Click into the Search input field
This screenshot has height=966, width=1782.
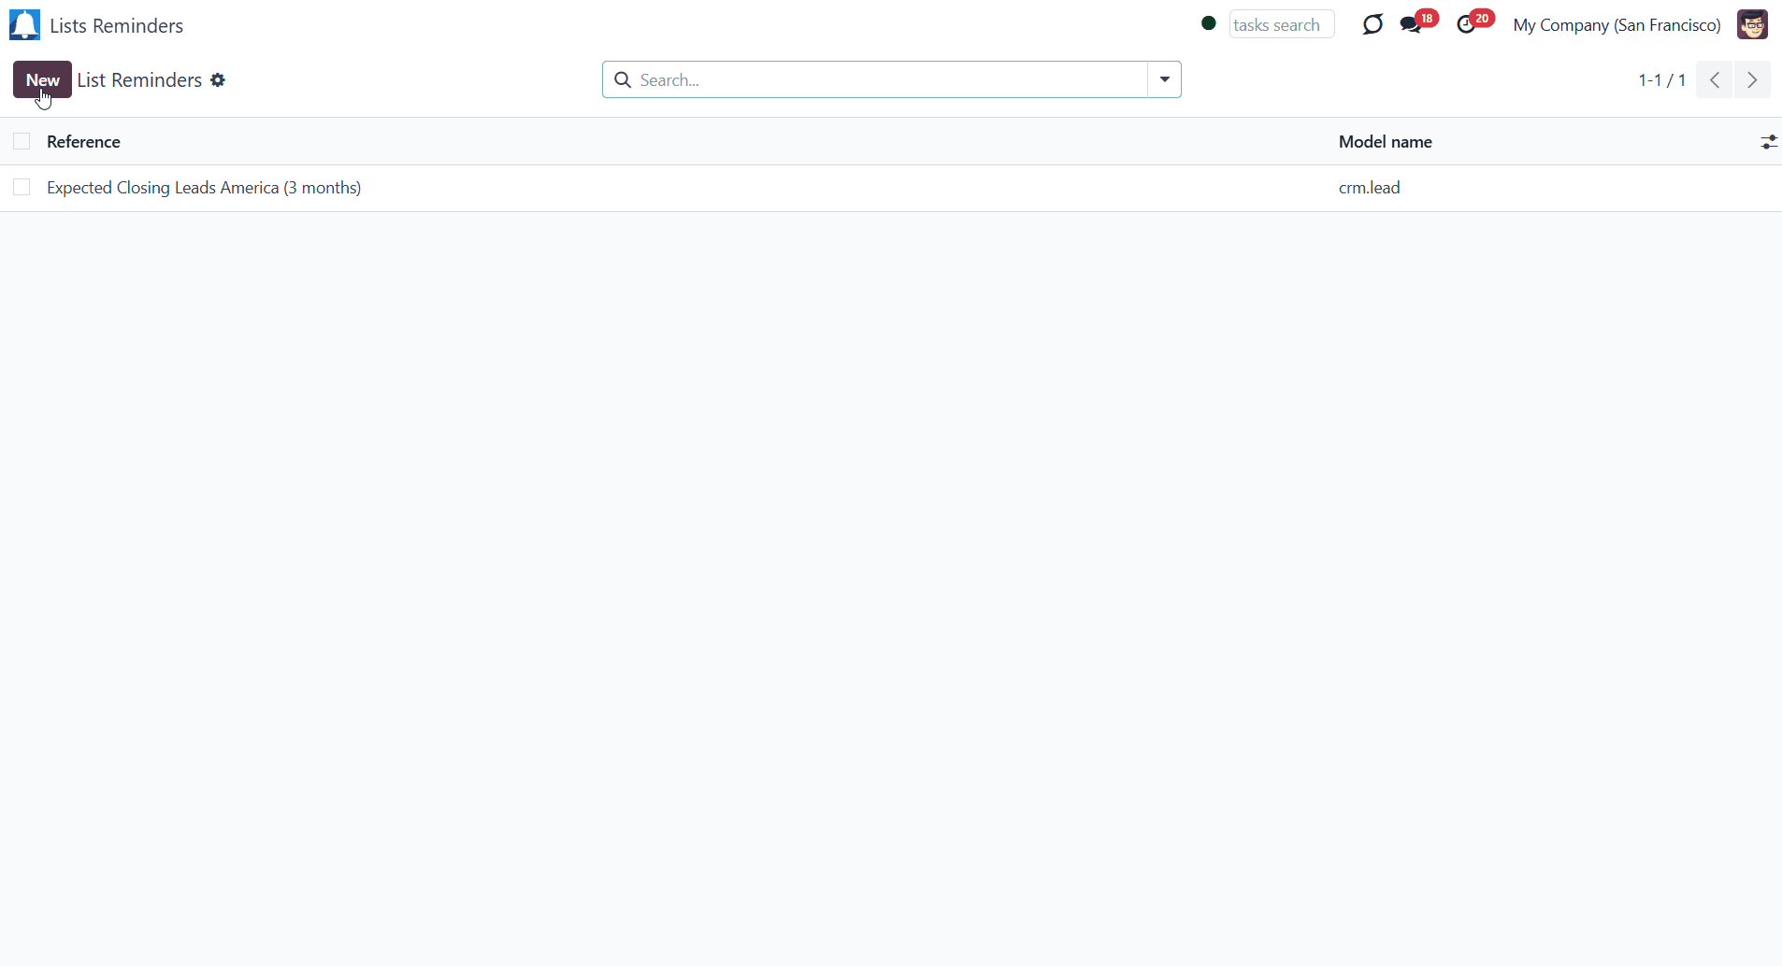pyautogui.click(x=892, y=79)
